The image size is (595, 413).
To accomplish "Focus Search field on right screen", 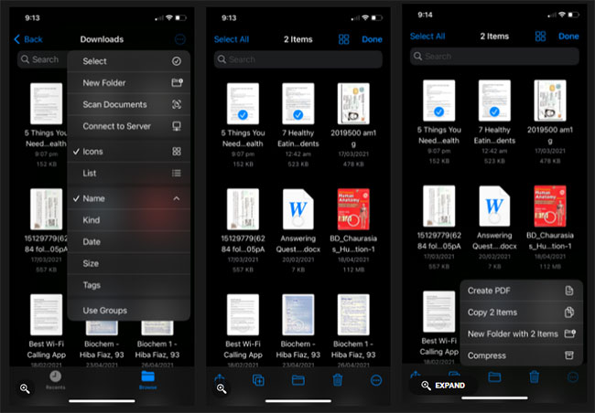I will tap(494, 57).
